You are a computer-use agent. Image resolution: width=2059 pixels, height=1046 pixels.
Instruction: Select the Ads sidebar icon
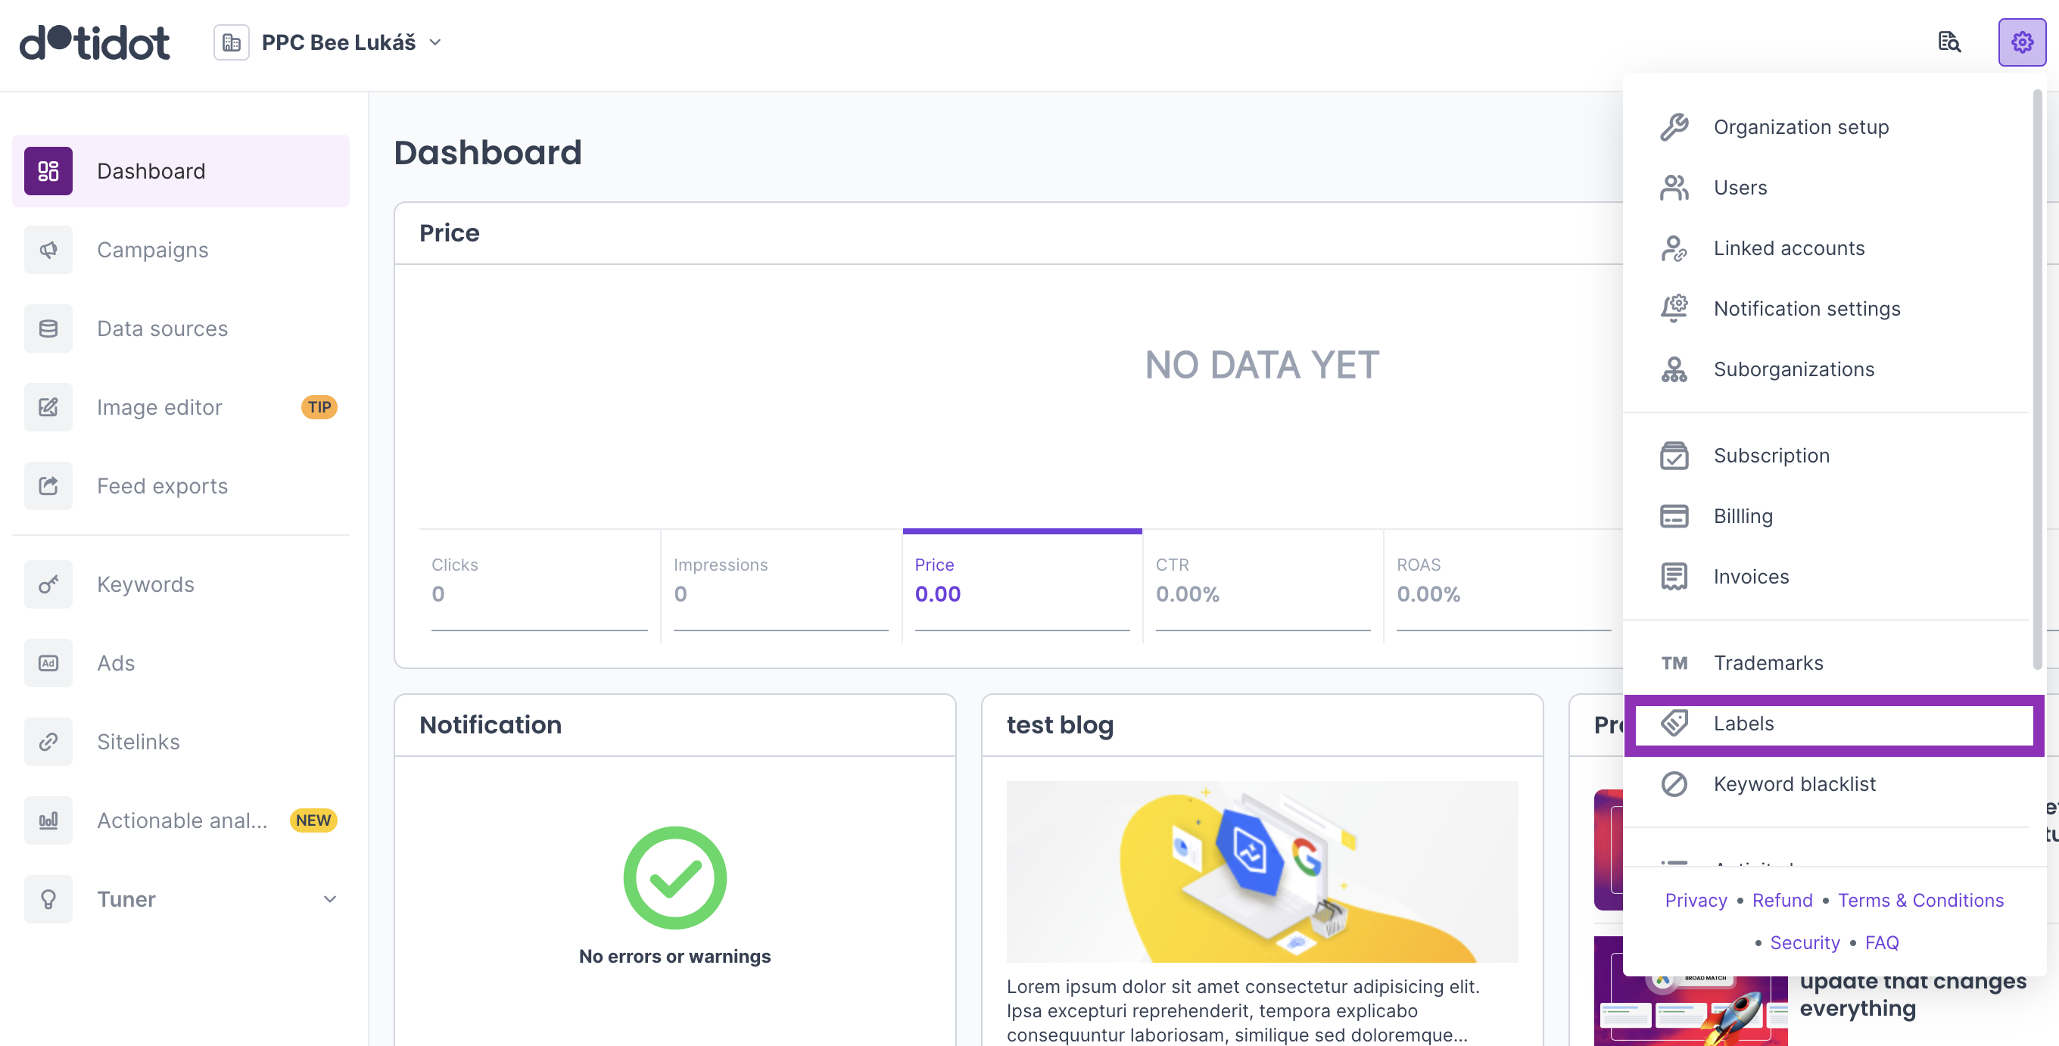click(x=48, y=663)
